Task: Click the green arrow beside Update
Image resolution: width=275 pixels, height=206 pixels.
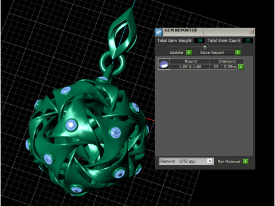Action: [x=189, y=53]
